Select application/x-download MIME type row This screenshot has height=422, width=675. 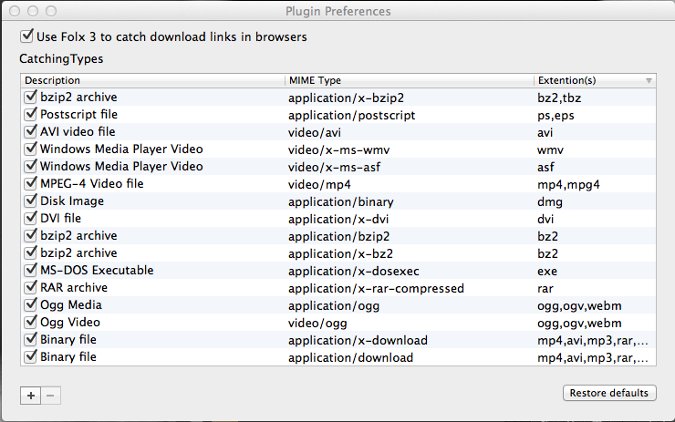point(358,340)
